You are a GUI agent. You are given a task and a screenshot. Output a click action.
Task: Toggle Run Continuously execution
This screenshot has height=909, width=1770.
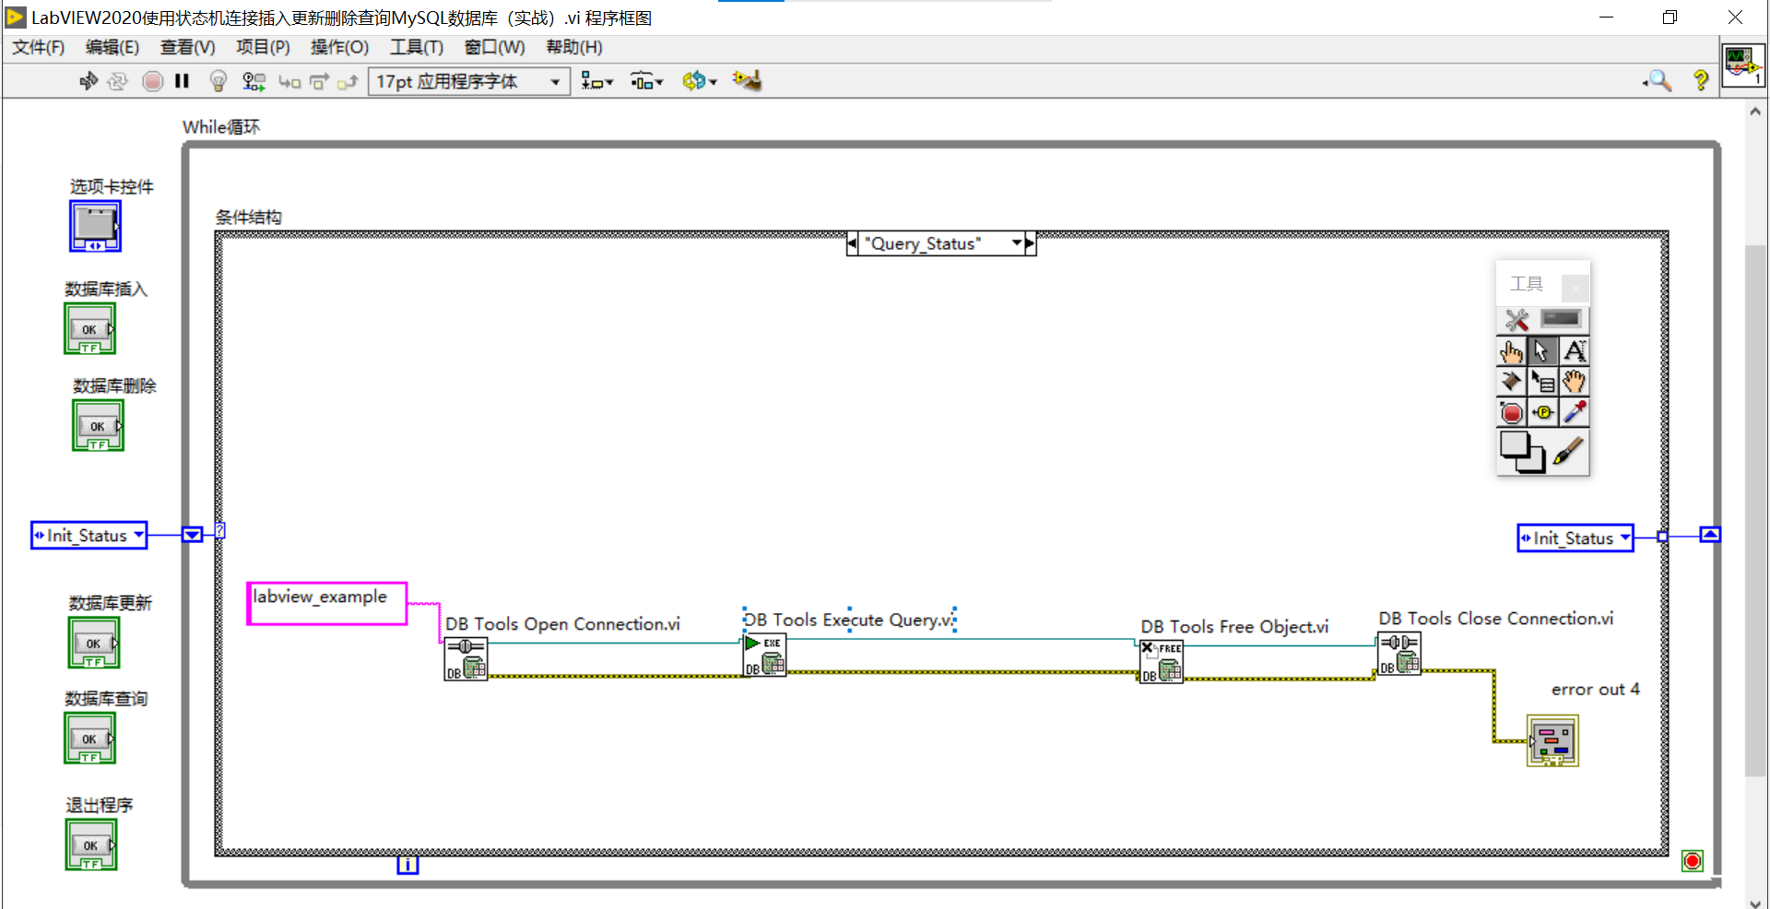pyautogui.click(x=118, y=81)
